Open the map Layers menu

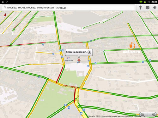[x=148, y=8]
